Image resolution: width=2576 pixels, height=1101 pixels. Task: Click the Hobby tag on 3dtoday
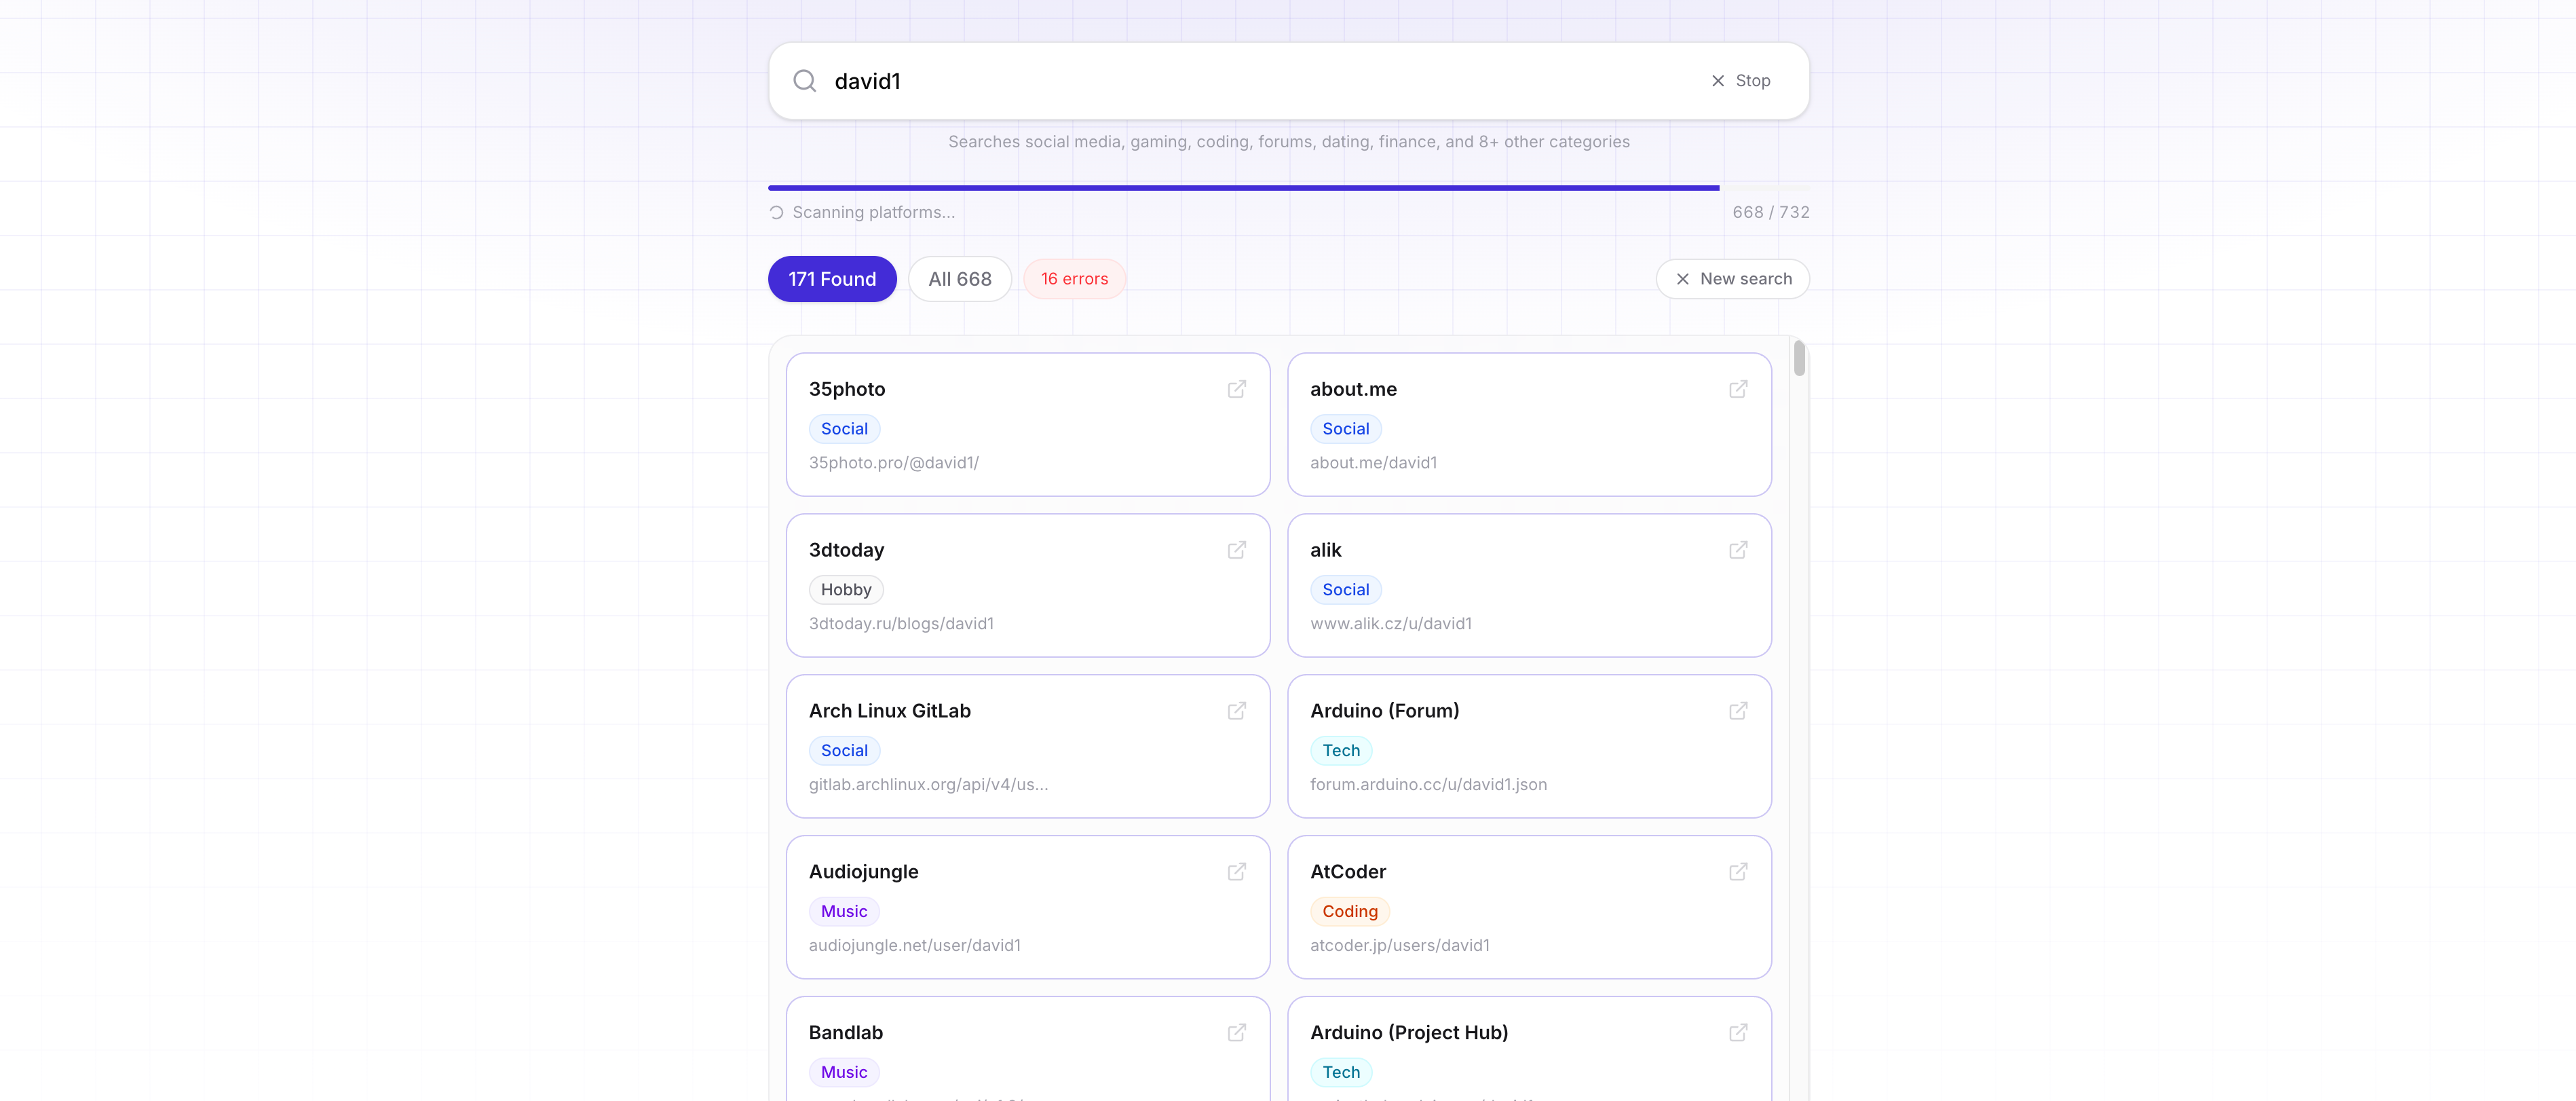[846, 590]
